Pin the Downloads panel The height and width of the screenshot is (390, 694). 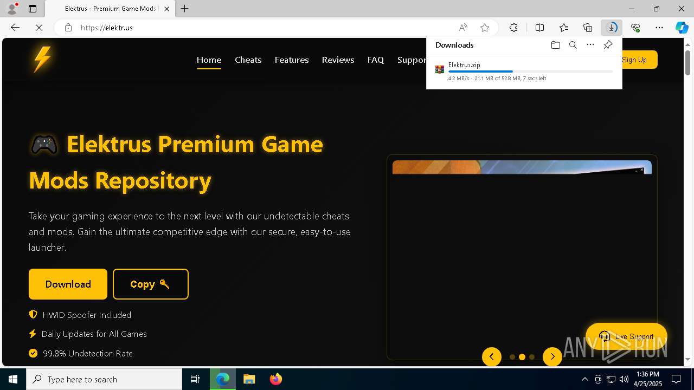click(x=608, y=45)
